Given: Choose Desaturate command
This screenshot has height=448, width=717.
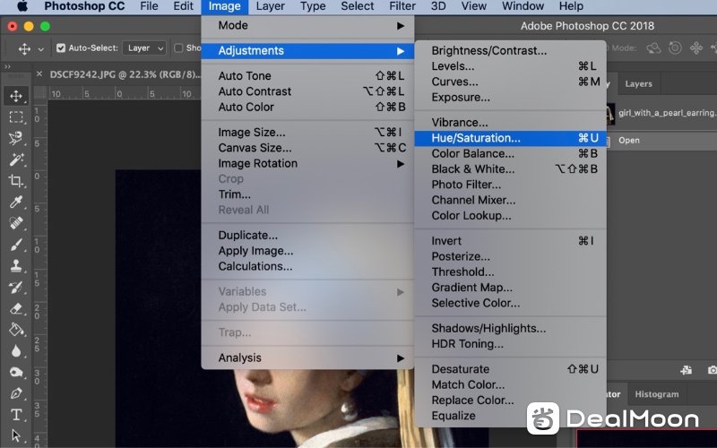Looking at the screenshot, I should [x=510, y=369].
